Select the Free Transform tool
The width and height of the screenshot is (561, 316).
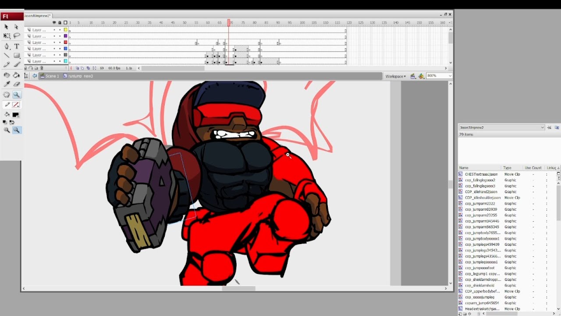7,36
